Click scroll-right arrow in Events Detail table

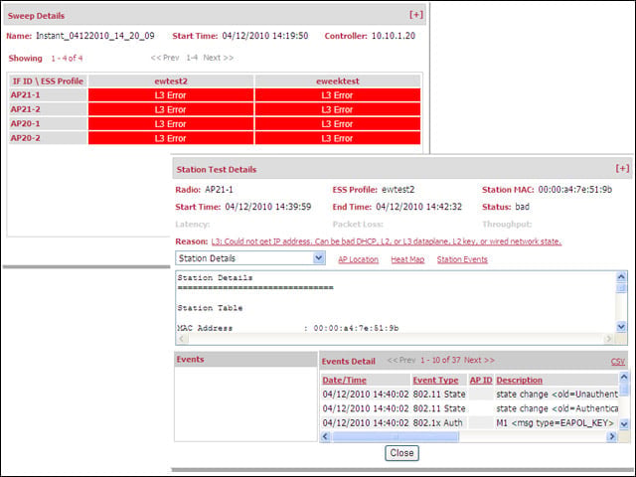click(612, 436)
